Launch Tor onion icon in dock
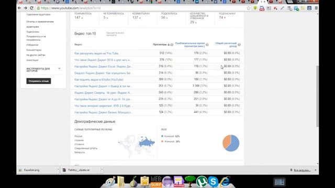The width and height of the screenshot is (335, 188). pyautogui.click(x=133, y=182)
